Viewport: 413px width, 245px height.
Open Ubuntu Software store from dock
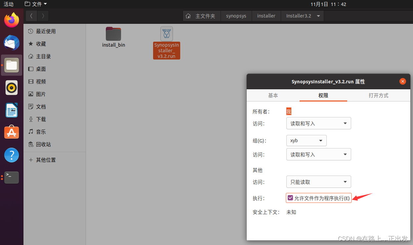tap(12, 132)
